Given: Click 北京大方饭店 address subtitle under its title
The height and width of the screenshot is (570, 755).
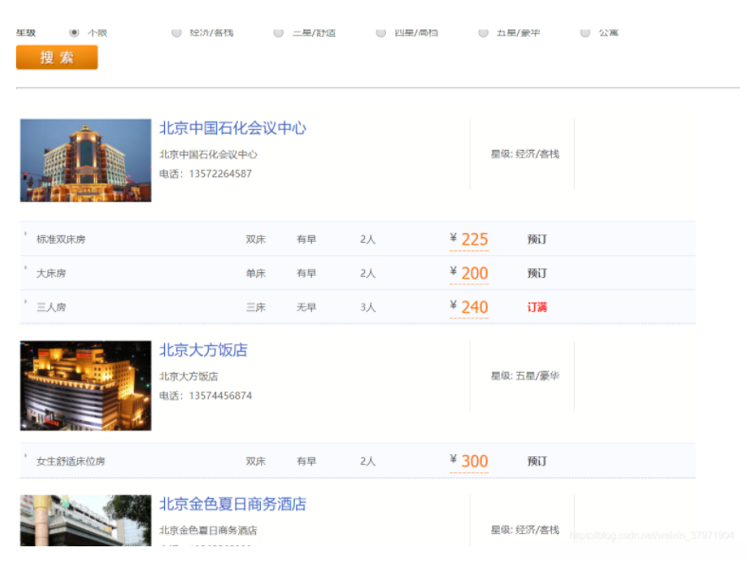Looking at the screenshot, I should click(189, 377).
